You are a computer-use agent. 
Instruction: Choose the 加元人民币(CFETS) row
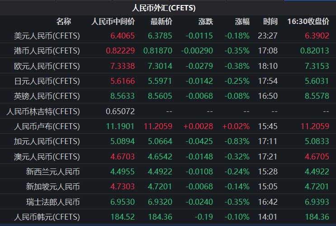[x=47, y=141]
